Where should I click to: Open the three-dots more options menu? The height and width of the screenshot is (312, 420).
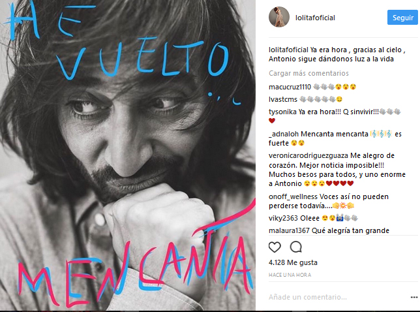[414, 297]
